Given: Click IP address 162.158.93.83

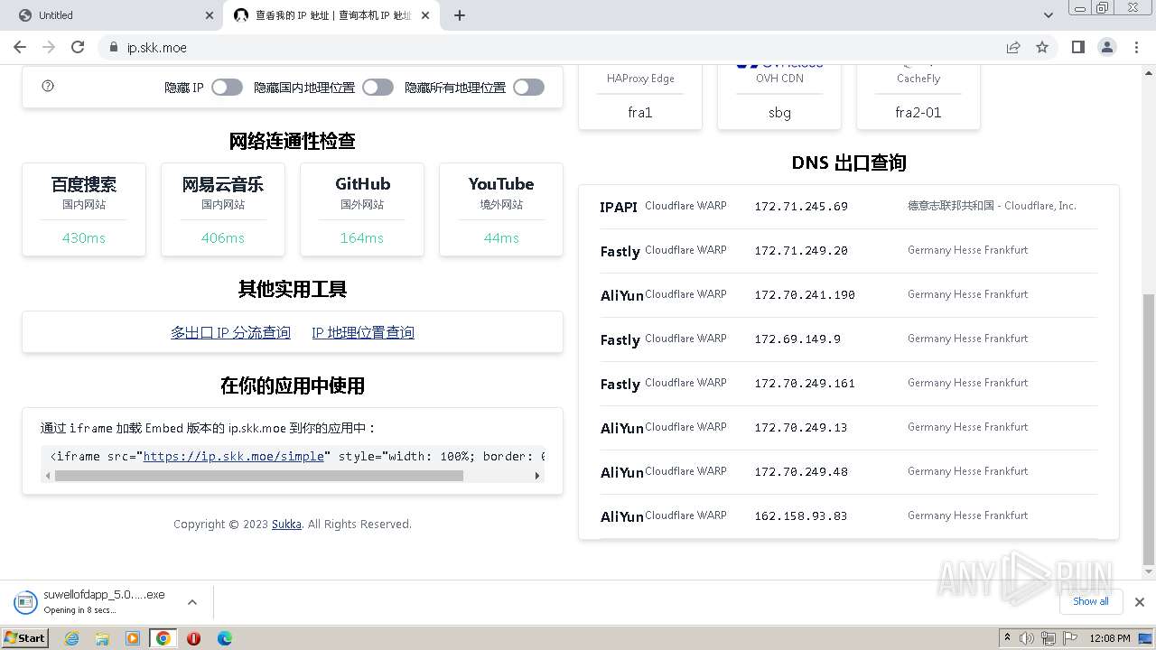Looking at the screenshot, I should (x=801, y=516).
